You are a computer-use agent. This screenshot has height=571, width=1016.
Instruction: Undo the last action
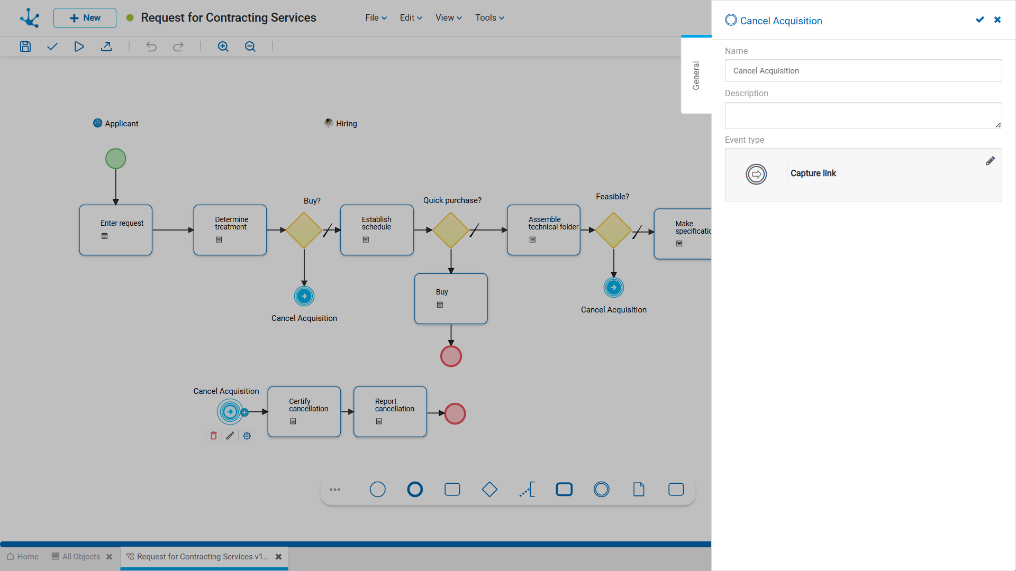pos(151,47)
